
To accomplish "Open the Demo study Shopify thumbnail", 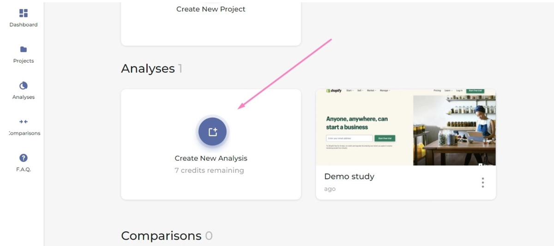I will pos(406,127).
